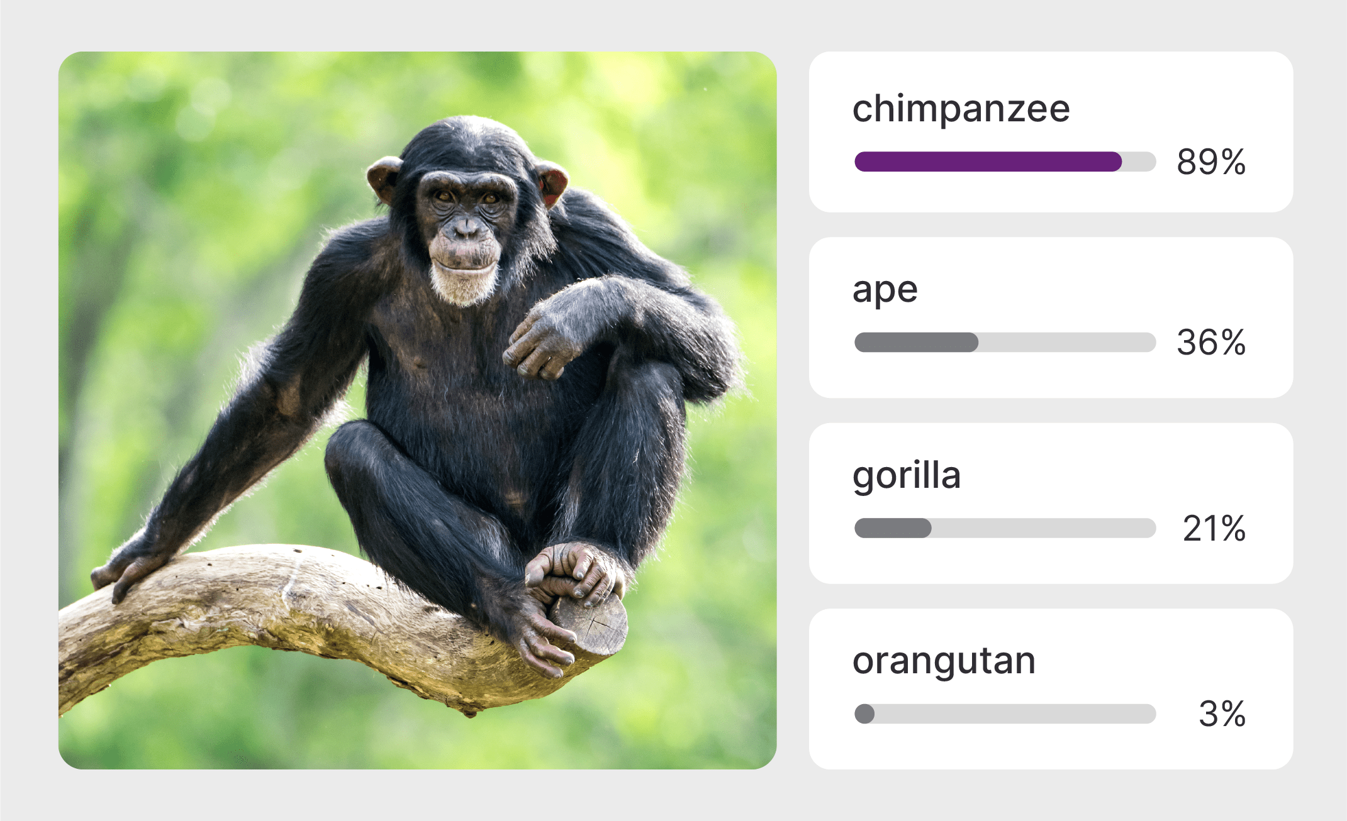1347x821 pixels.
Task: Click the chimpanzee's hand resting on the branch
Action: [x=129, y=568]
